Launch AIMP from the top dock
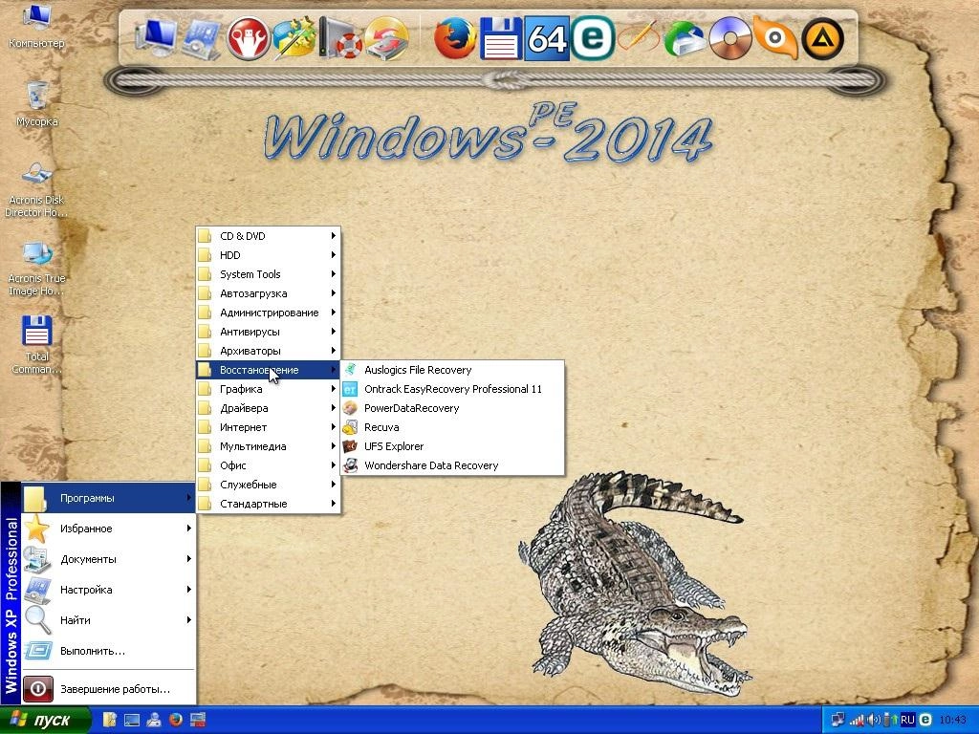979x734 pixels. point(823,38)
